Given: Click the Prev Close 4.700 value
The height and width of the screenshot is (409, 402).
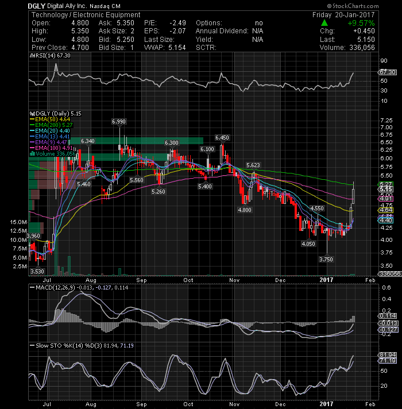Looking at the screenshot, I should pos(80,48).
